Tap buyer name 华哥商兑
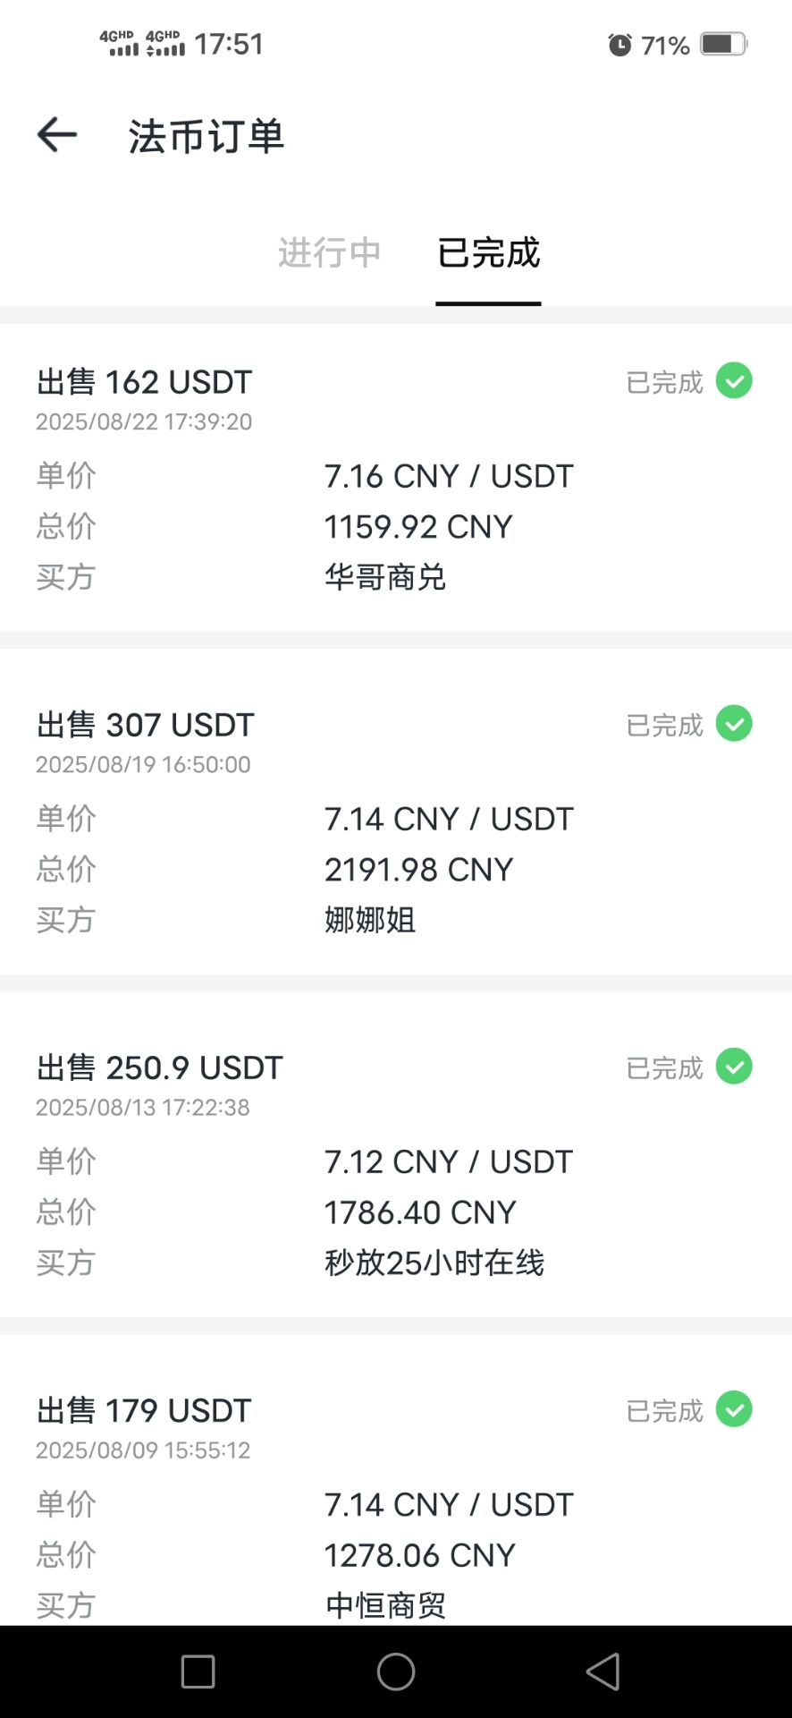The width and height of the screenshot is (792, 1718). [x=385, y=577]
